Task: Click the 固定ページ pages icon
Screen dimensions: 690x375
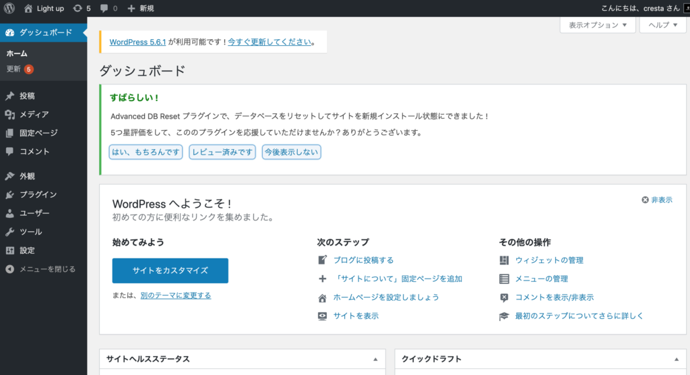Action: click(x=9, y=133)
